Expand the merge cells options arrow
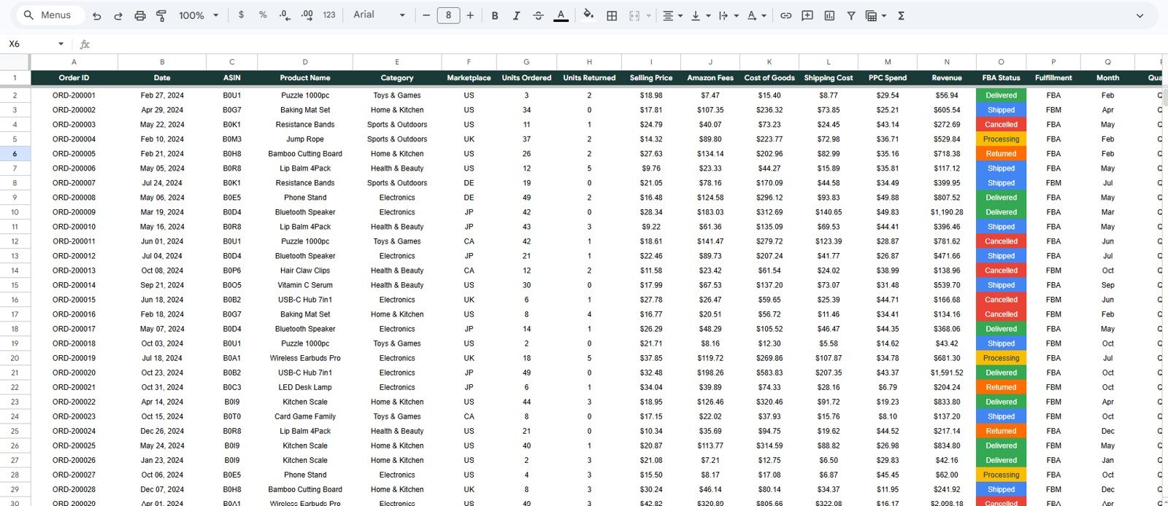1168x506 pixels. [x=648, y=15]
